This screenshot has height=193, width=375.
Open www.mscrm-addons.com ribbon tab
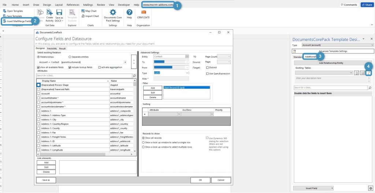click(x=158, y=5)
